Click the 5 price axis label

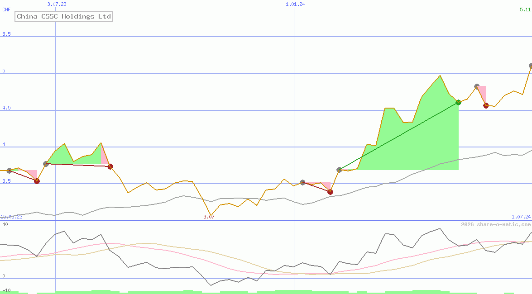[4, 71]
